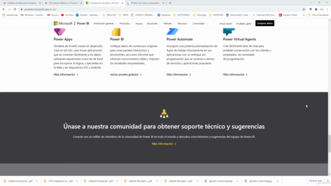Open the MONTAÑA bookmark folder
Image resolution: width=331 pixels, height=186 pixels.
click(x=216, y=15)
